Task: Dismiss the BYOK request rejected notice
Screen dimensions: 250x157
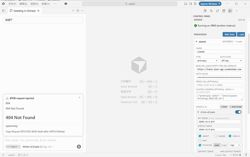Action: tap(79, 97)
